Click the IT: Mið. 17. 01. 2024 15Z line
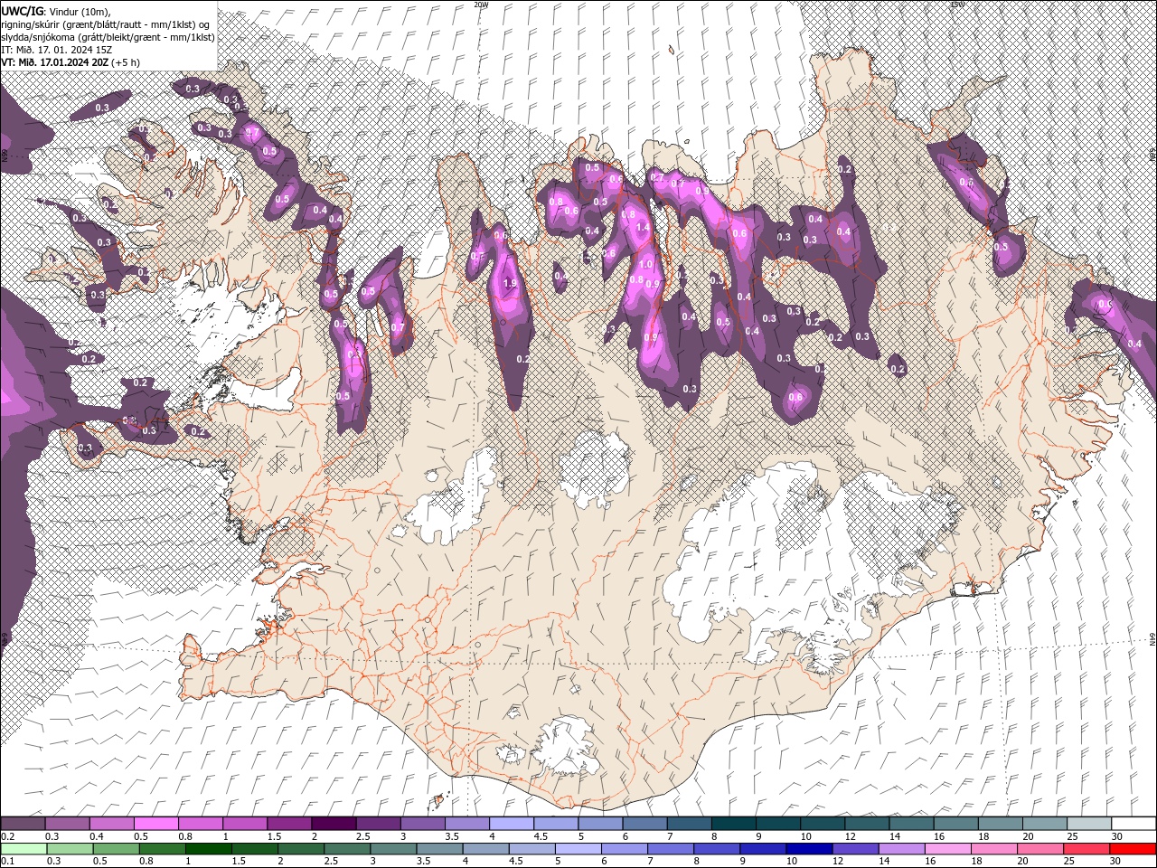Image resolution: width=1157 pixels, height=868 pixels. (x=56, y=49)
